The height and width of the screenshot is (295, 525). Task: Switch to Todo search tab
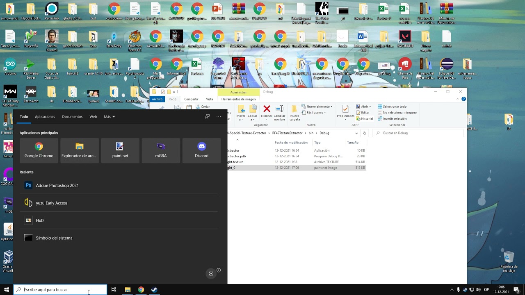(24, 117)
